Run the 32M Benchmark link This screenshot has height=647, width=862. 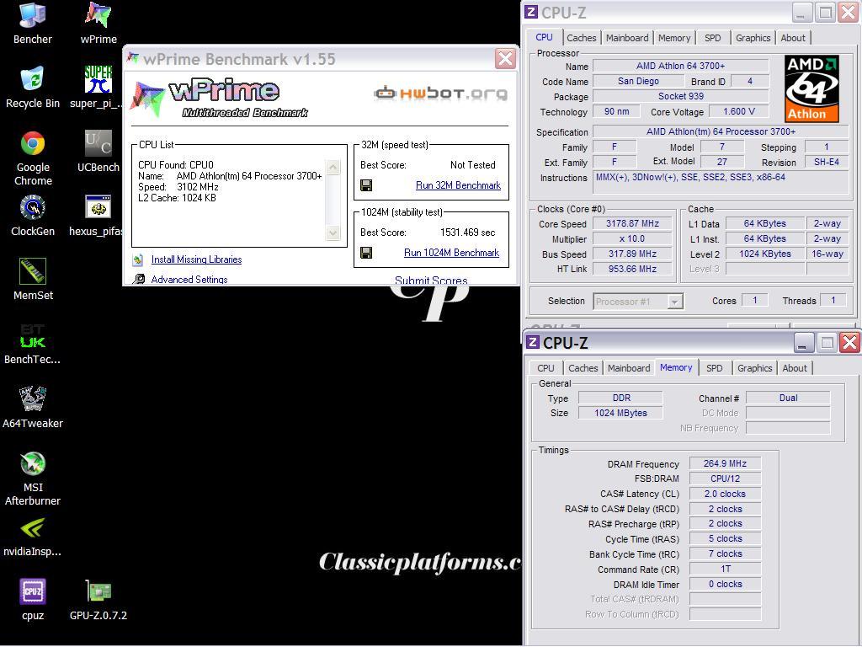(x=458, y=185)
